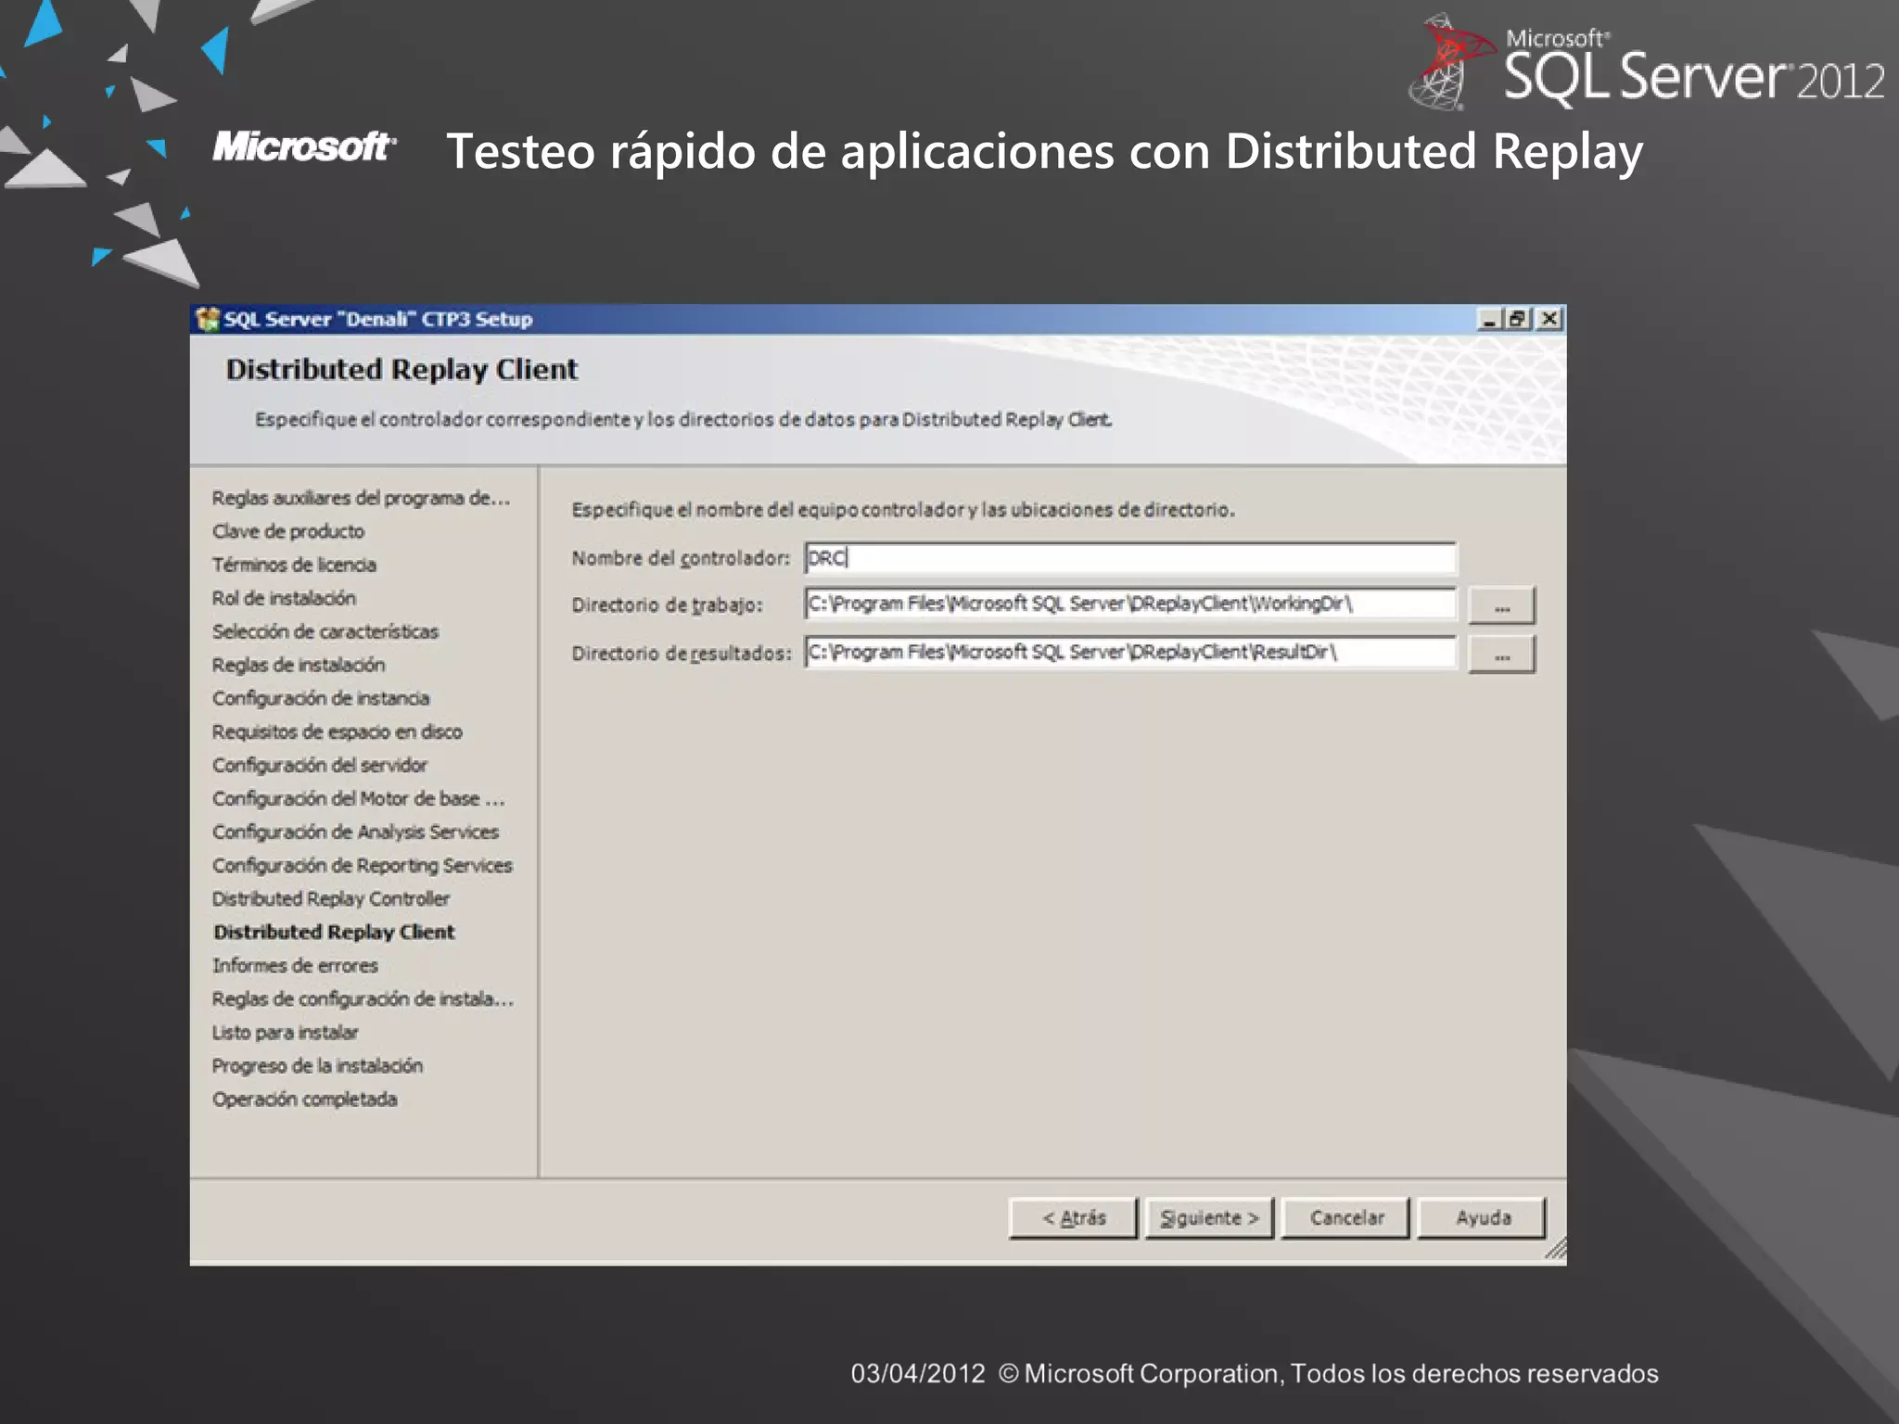Close the SQL Server Denali Setup window
This screenshot has height=1424, width=1899.
(1549, 320)
